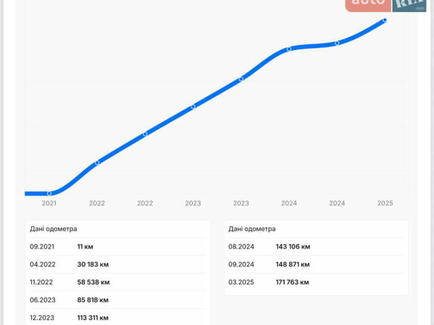The width and height of the screenshot is (434, 325).
Task: Select the sixth data point on the mileage line
Action: point(289,49)
